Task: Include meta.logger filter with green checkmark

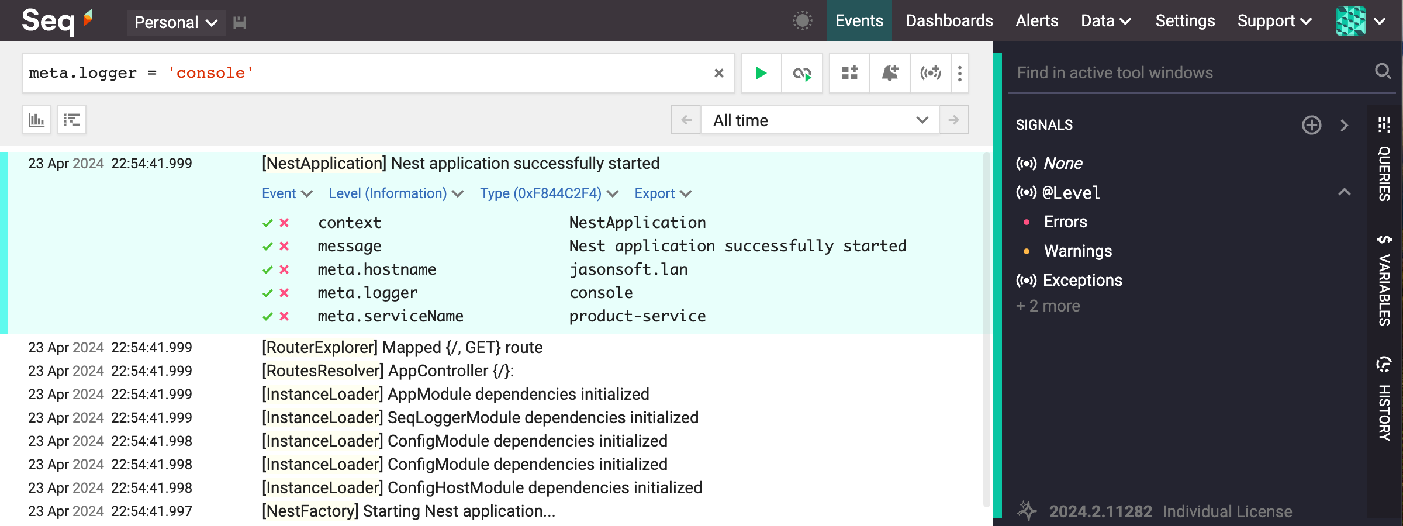Action: pos(268,293)
